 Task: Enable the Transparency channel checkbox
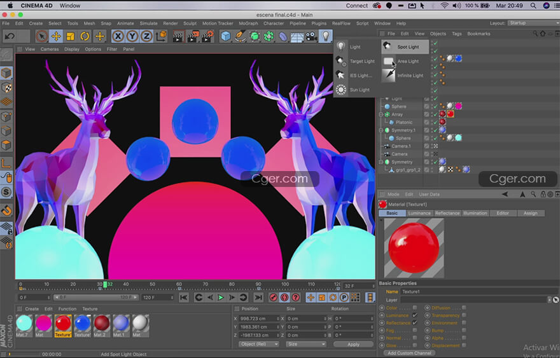(x=463, y=315)
